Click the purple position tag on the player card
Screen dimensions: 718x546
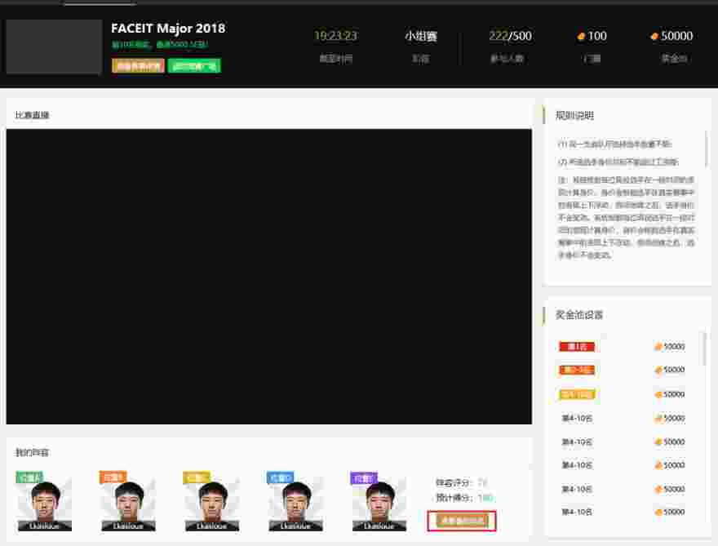pos(364,477)
